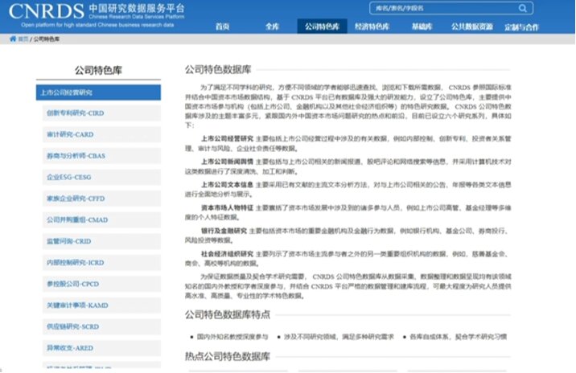Open 公司并购重组-CMAD database

[101, 220]
